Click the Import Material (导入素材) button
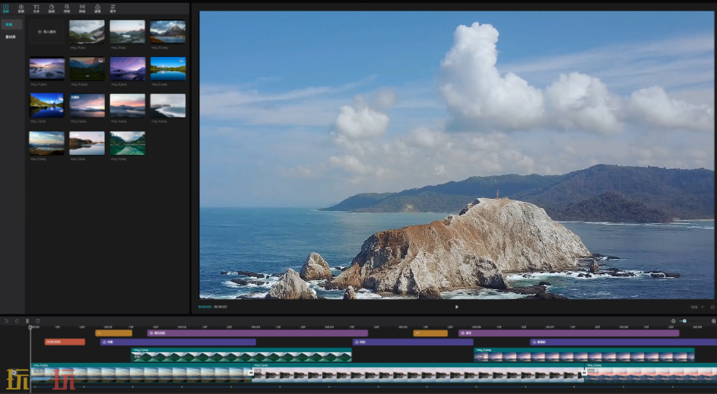The height and width of the screenshot is (394, 717). point(46,32)
